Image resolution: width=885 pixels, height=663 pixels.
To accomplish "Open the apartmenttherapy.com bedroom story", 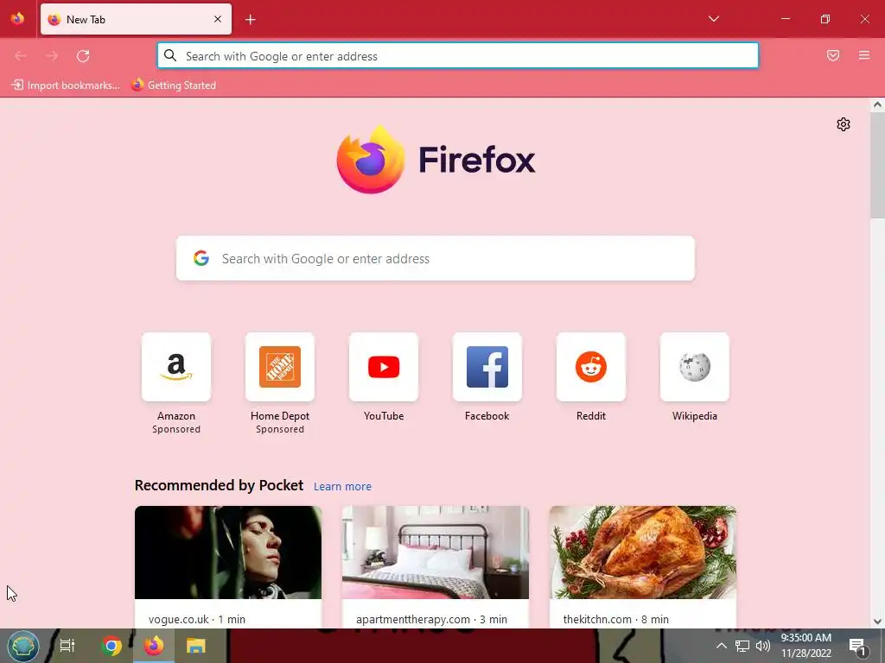I will tap(436, 552).
